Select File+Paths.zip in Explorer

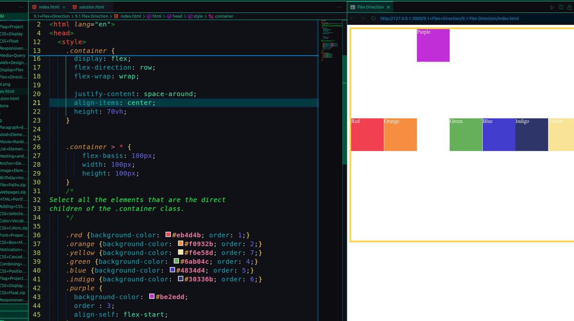[14, 185]
